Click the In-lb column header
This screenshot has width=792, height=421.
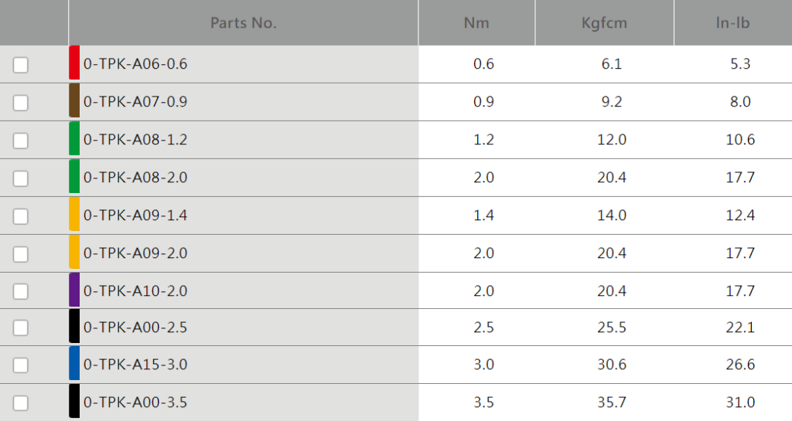(x=733, y=22)
